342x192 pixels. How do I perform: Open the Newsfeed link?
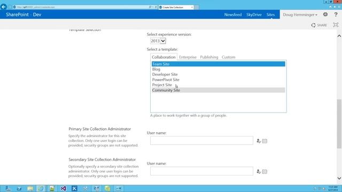tap(233, 14)
